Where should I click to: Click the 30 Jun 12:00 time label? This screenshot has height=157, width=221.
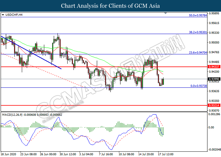68,154
